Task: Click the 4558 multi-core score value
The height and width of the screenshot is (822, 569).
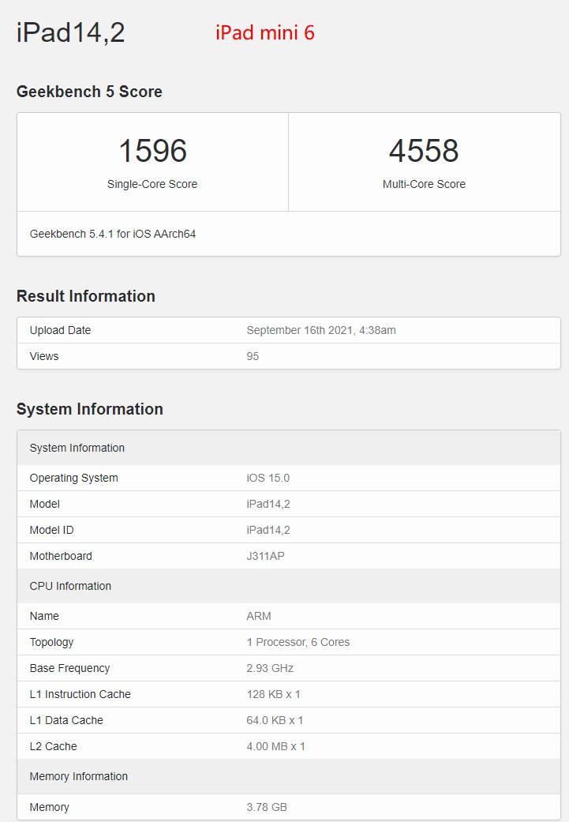Action: pyautogui.click(x=424, y=151)
